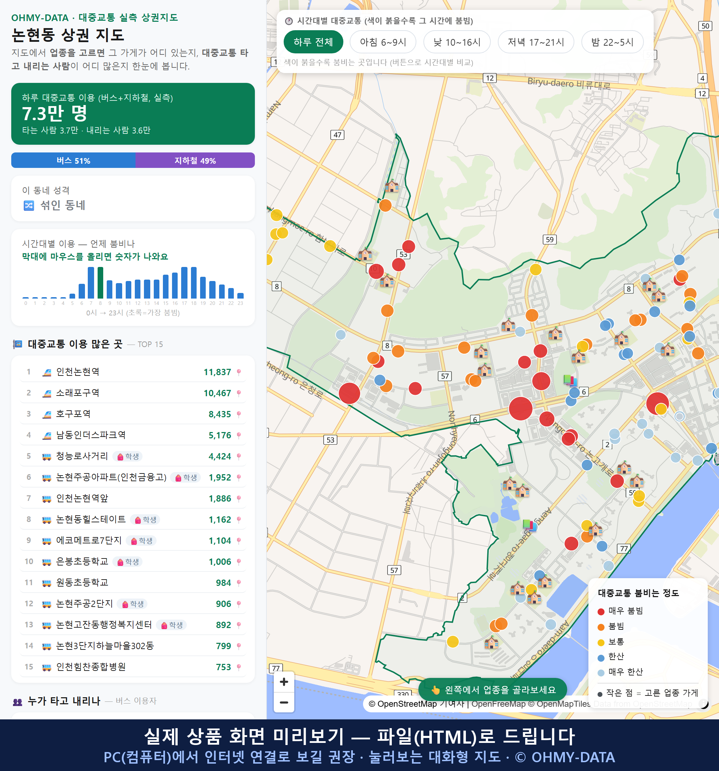This screenshot has height=771, width=719.
Task: Click the bus icon beside 논현3단지하늘마을302동
Action: coord(47,646)
